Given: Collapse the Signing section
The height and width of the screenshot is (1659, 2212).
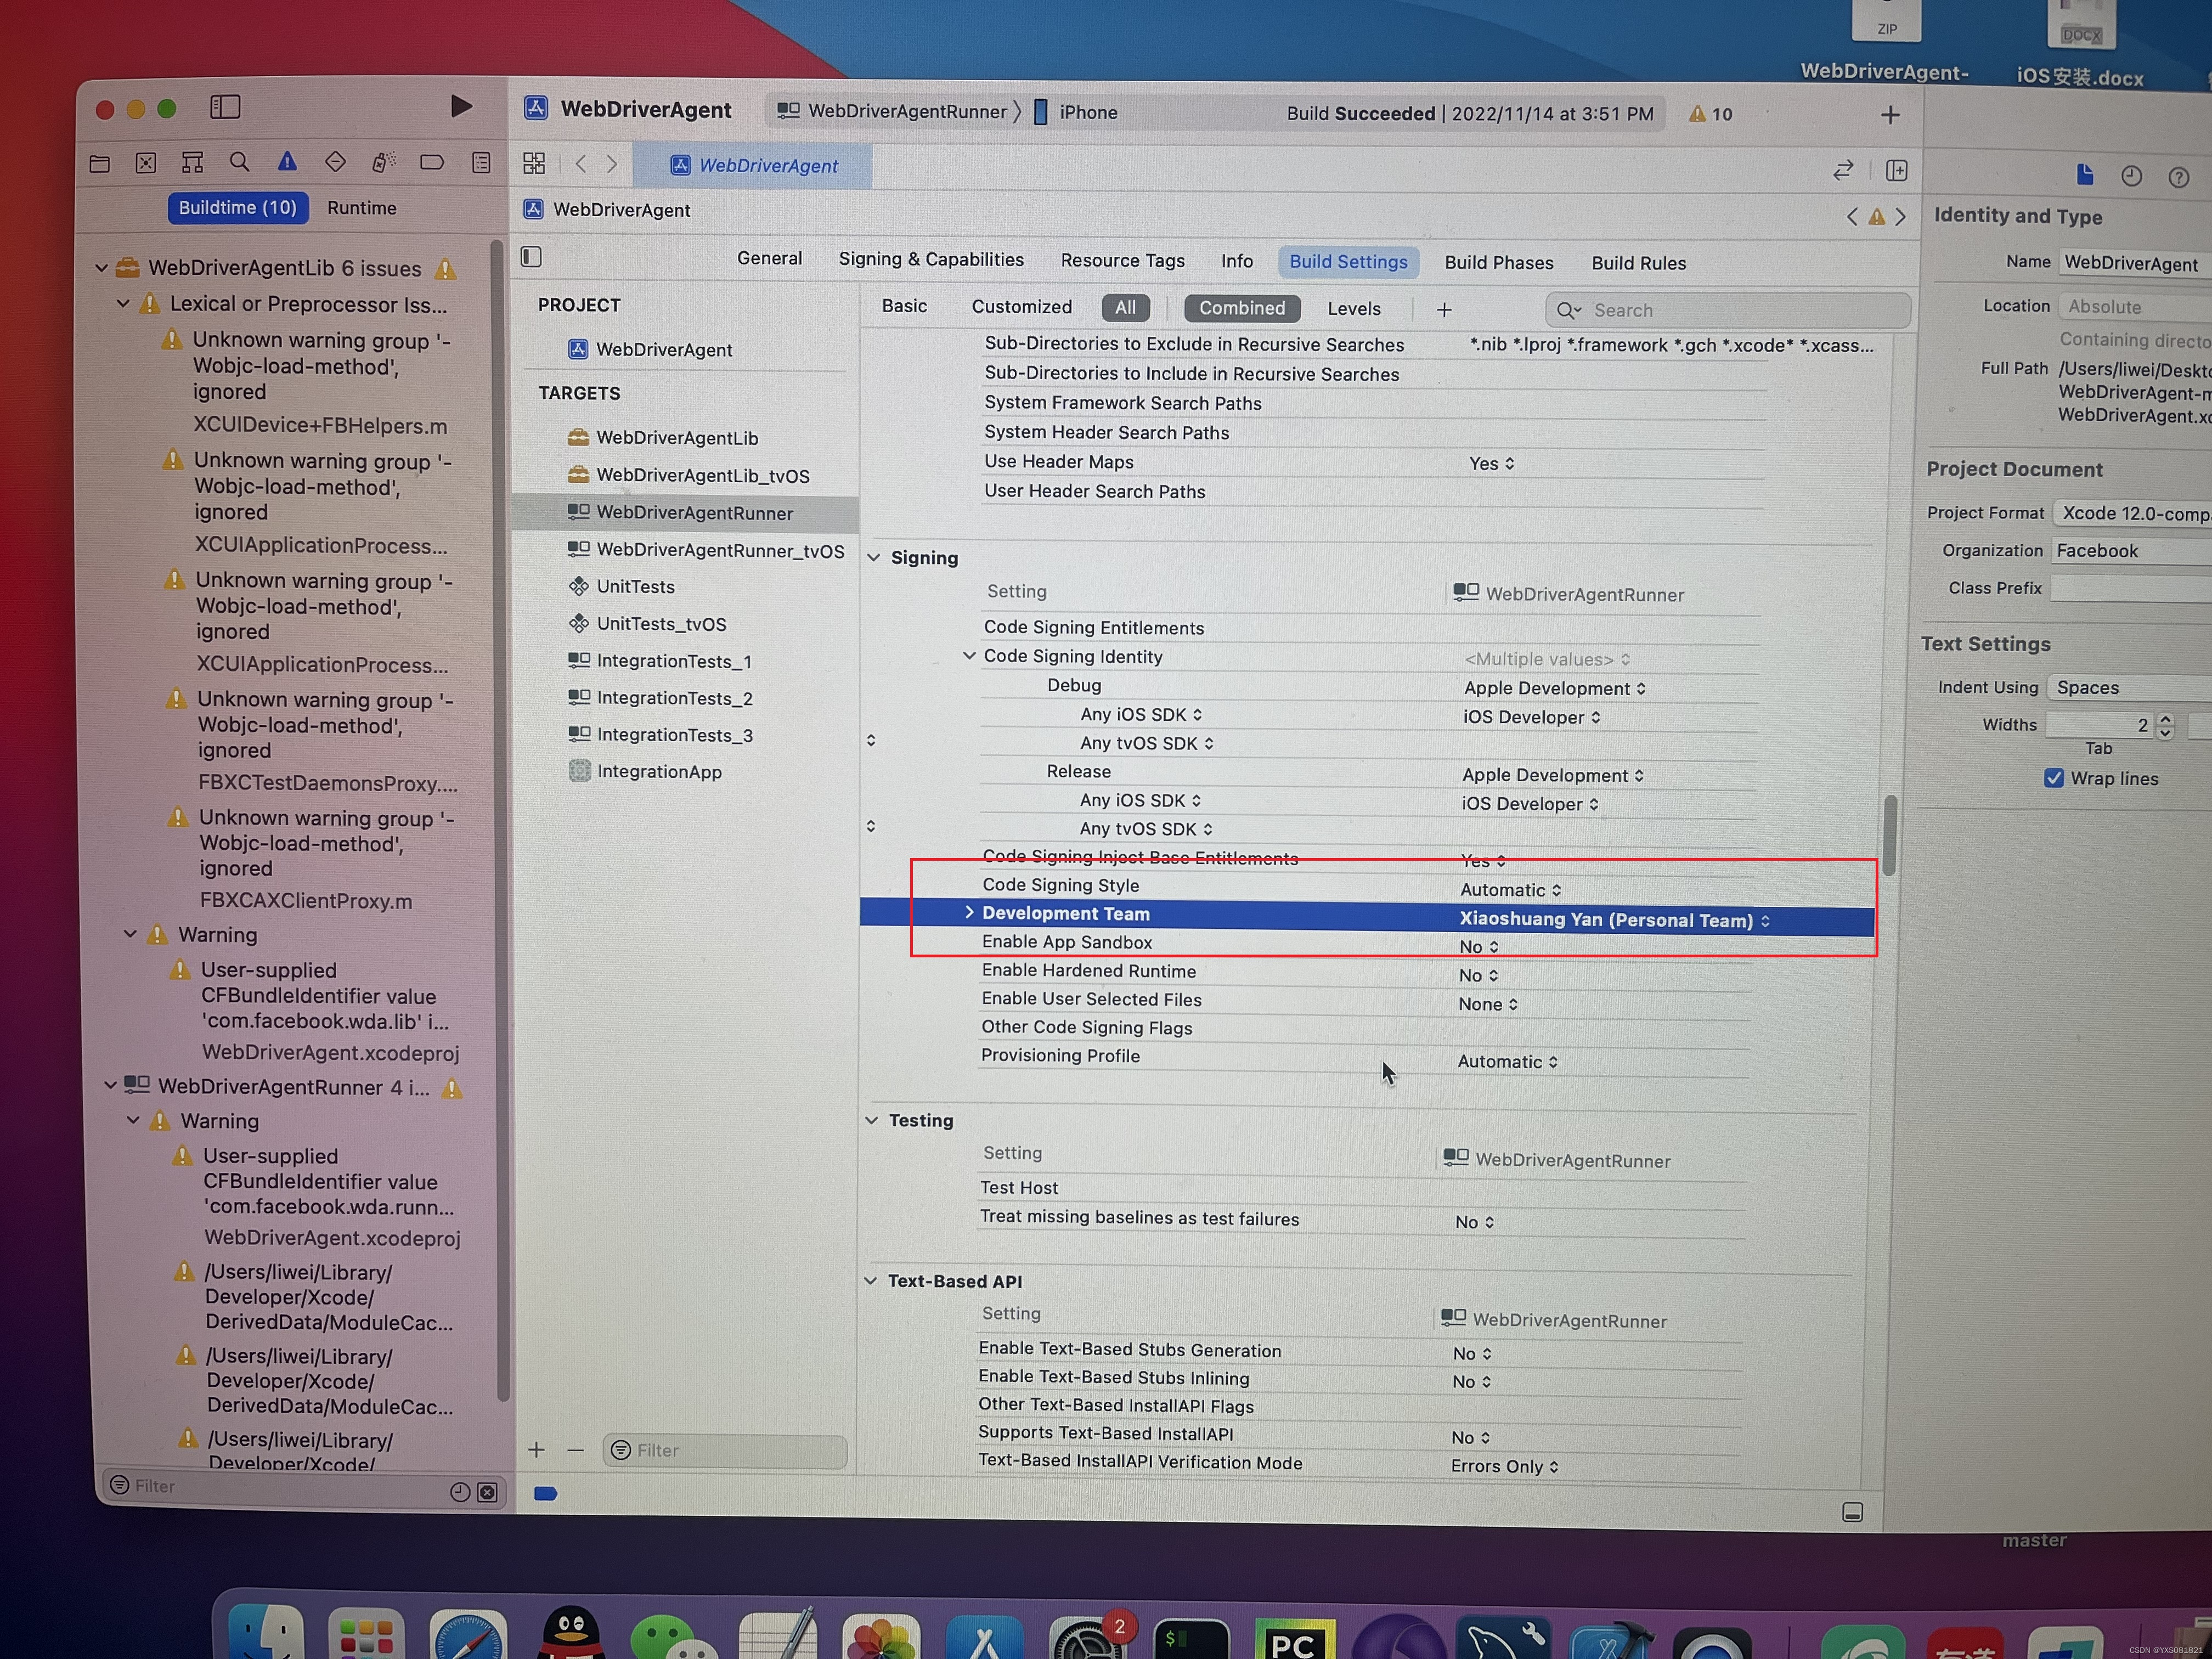Looking at the screenshot, I should pos(874,558).
